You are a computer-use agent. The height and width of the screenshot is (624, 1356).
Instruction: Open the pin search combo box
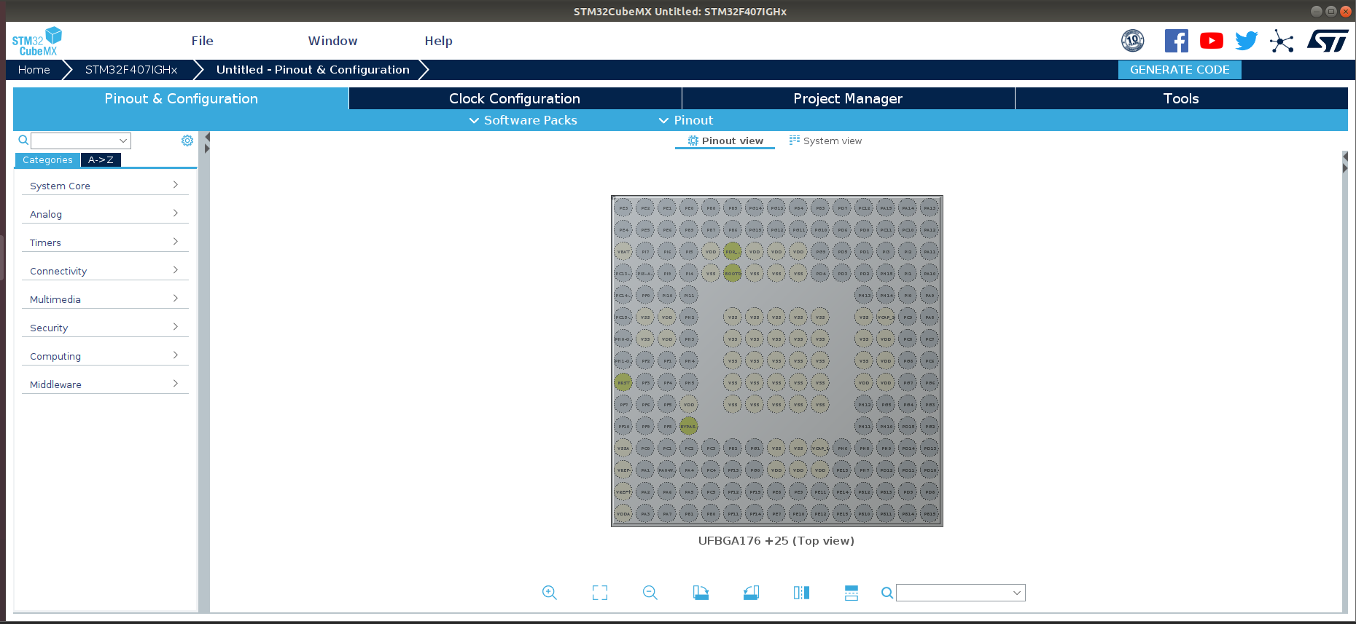pos(960,593)
